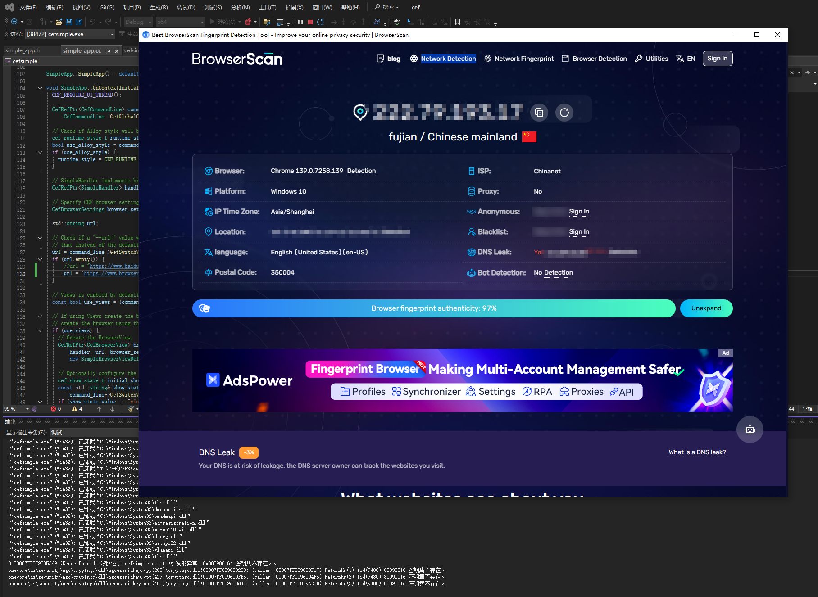This screenshot has height=597, width=818.
Task: Click the Save file icon in toolbar
Action: click(69, 22)
